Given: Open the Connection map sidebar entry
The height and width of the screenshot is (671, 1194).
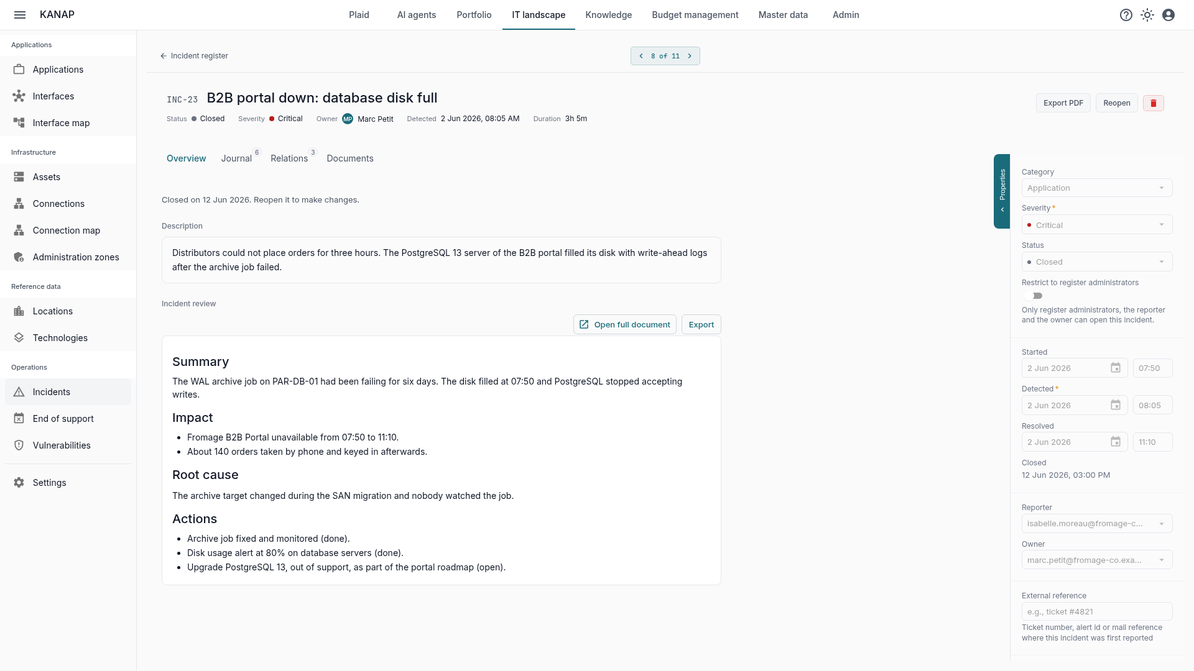Looking at the screenshot, I should (68, 231).
